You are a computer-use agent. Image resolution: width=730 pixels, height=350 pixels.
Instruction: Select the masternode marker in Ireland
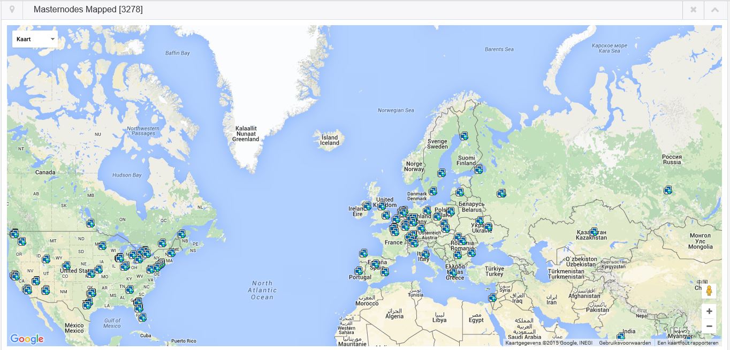[367, 206]
